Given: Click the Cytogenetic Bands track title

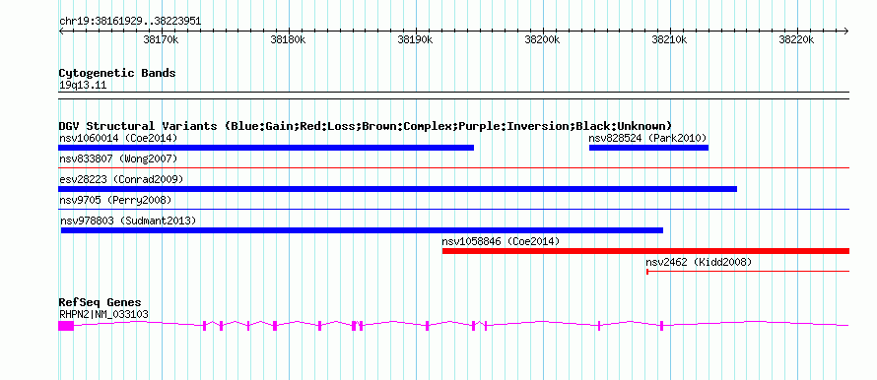Looking at the screenshot, I should (x=117, y=73).
